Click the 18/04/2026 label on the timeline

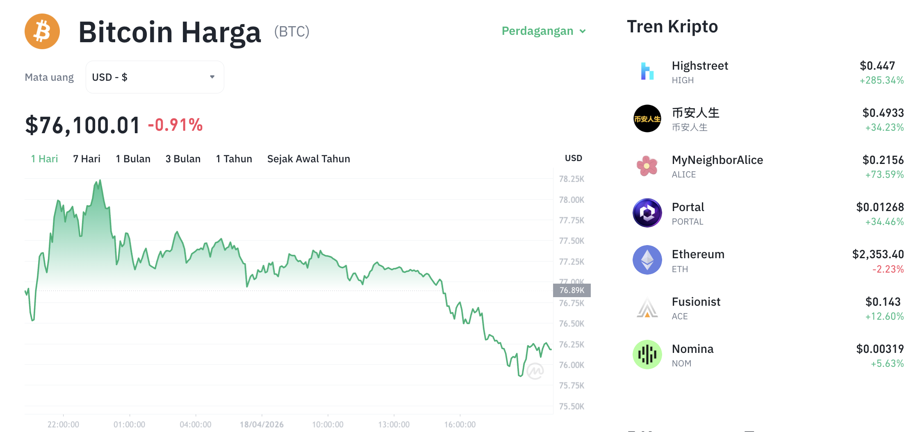point(261,424)
